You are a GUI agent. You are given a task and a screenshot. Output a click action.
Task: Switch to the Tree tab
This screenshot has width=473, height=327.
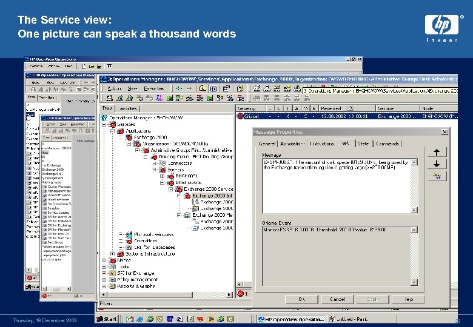point(107,108)
